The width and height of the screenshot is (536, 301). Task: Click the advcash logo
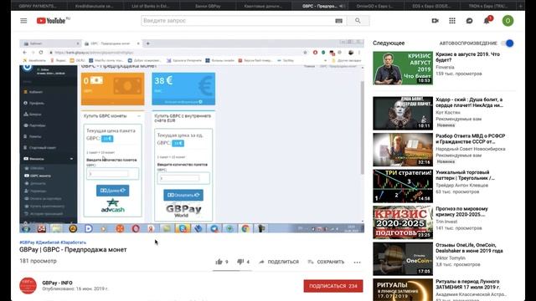113,206
